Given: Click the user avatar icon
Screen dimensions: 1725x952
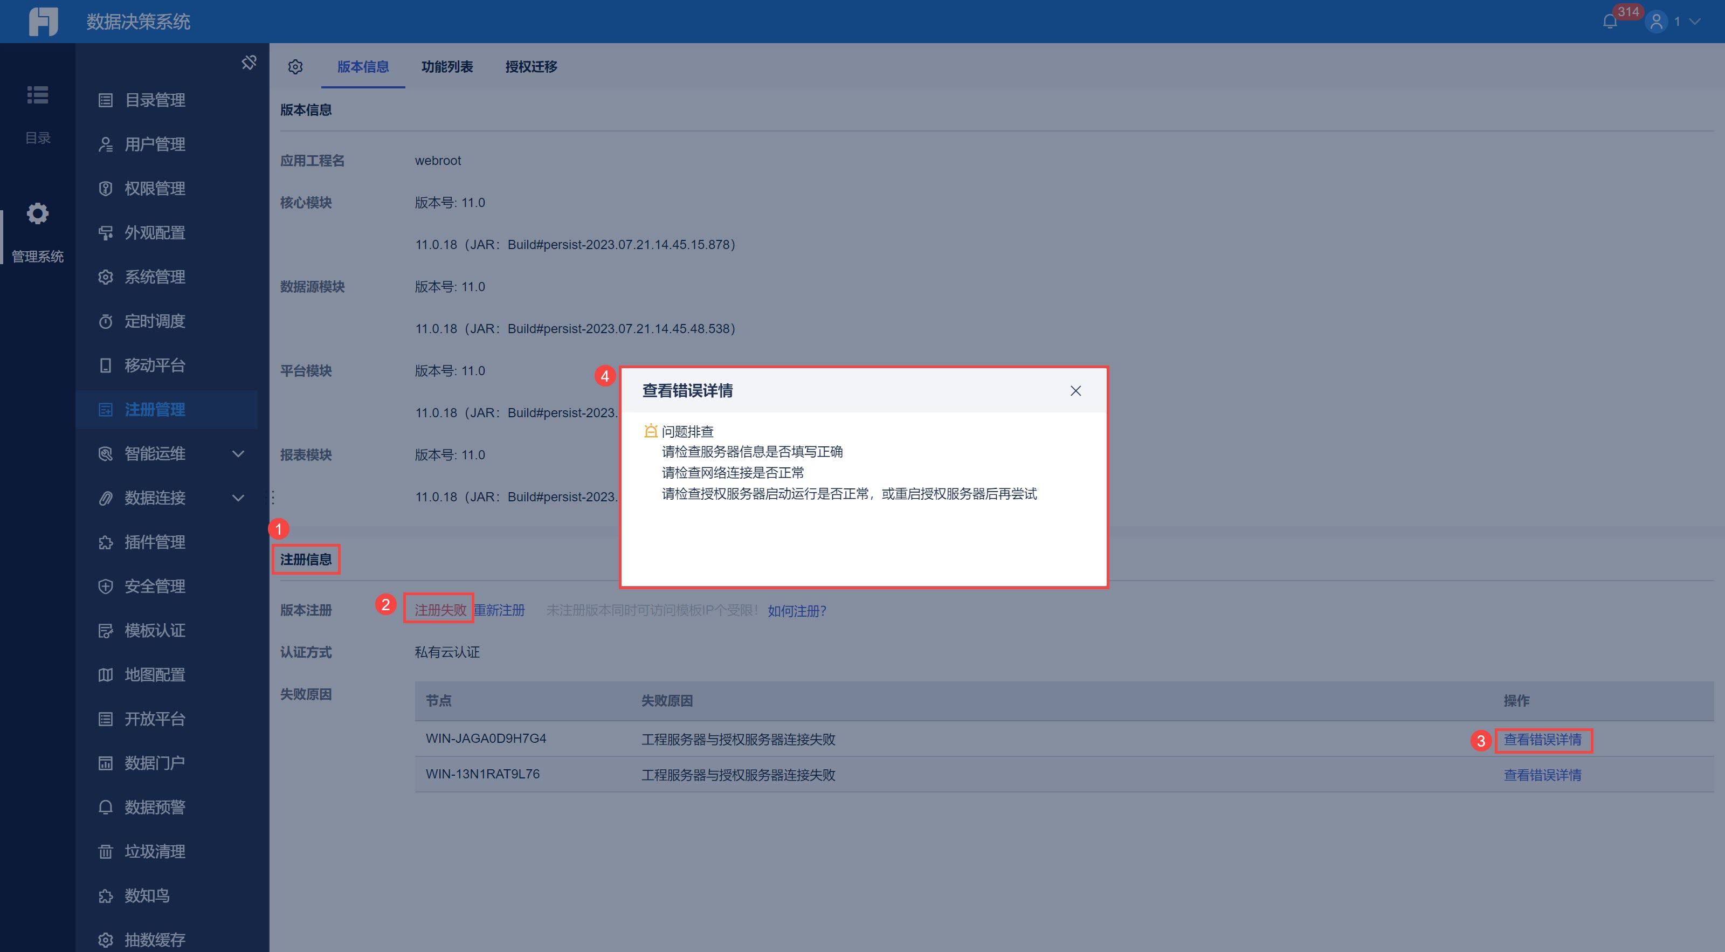Looking at the screenshot, I should click(1656, 22).
